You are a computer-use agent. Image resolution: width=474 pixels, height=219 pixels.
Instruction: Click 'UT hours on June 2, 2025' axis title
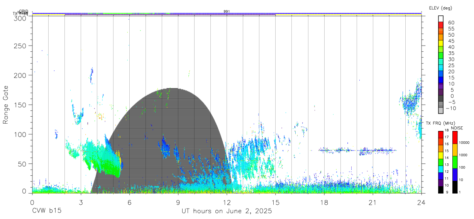227,211
